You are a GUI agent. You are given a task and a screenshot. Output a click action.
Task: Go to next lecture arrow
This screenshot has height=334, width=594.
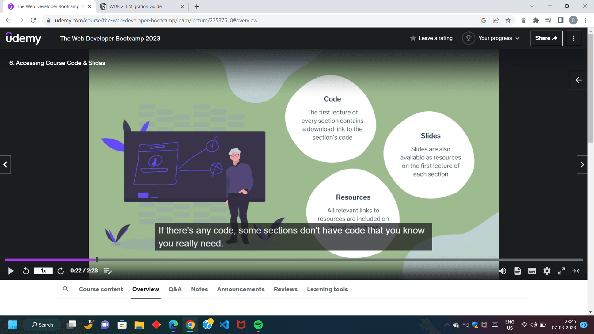[x=582, y=165]
